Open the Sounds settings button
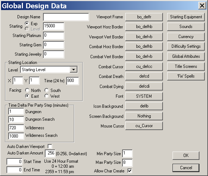 click(x=186, y=27)
